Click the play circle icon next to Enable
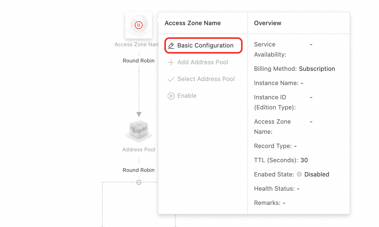 tap(171, 96)
